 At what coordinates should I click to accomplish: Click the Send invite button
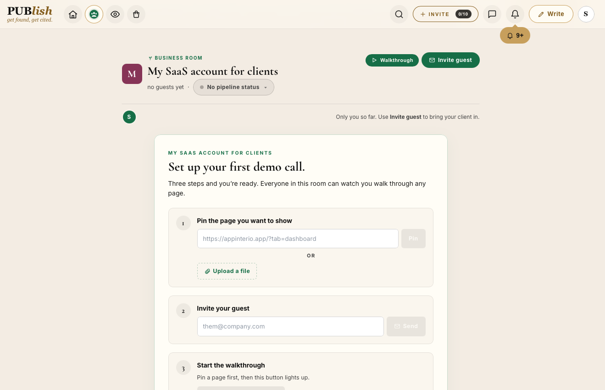406,326
